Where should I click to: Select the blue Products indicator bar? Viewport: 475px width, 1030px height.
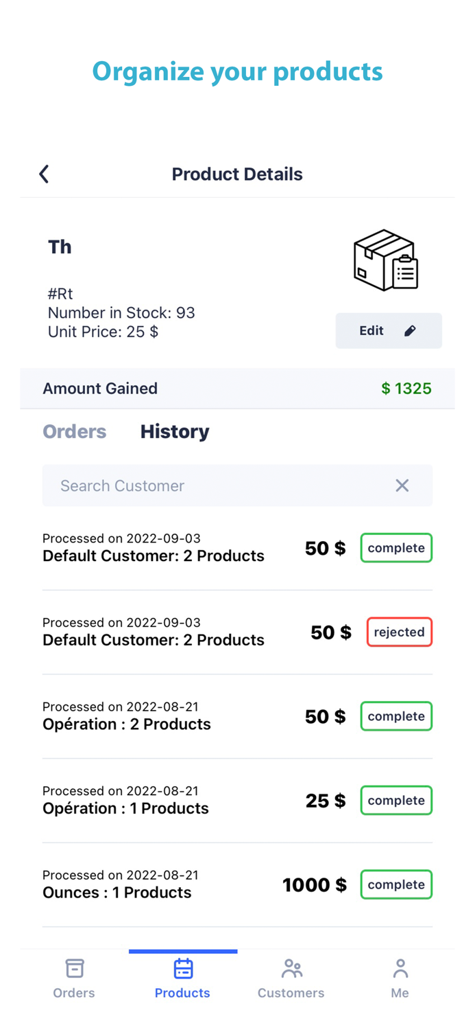click(182, 951)
